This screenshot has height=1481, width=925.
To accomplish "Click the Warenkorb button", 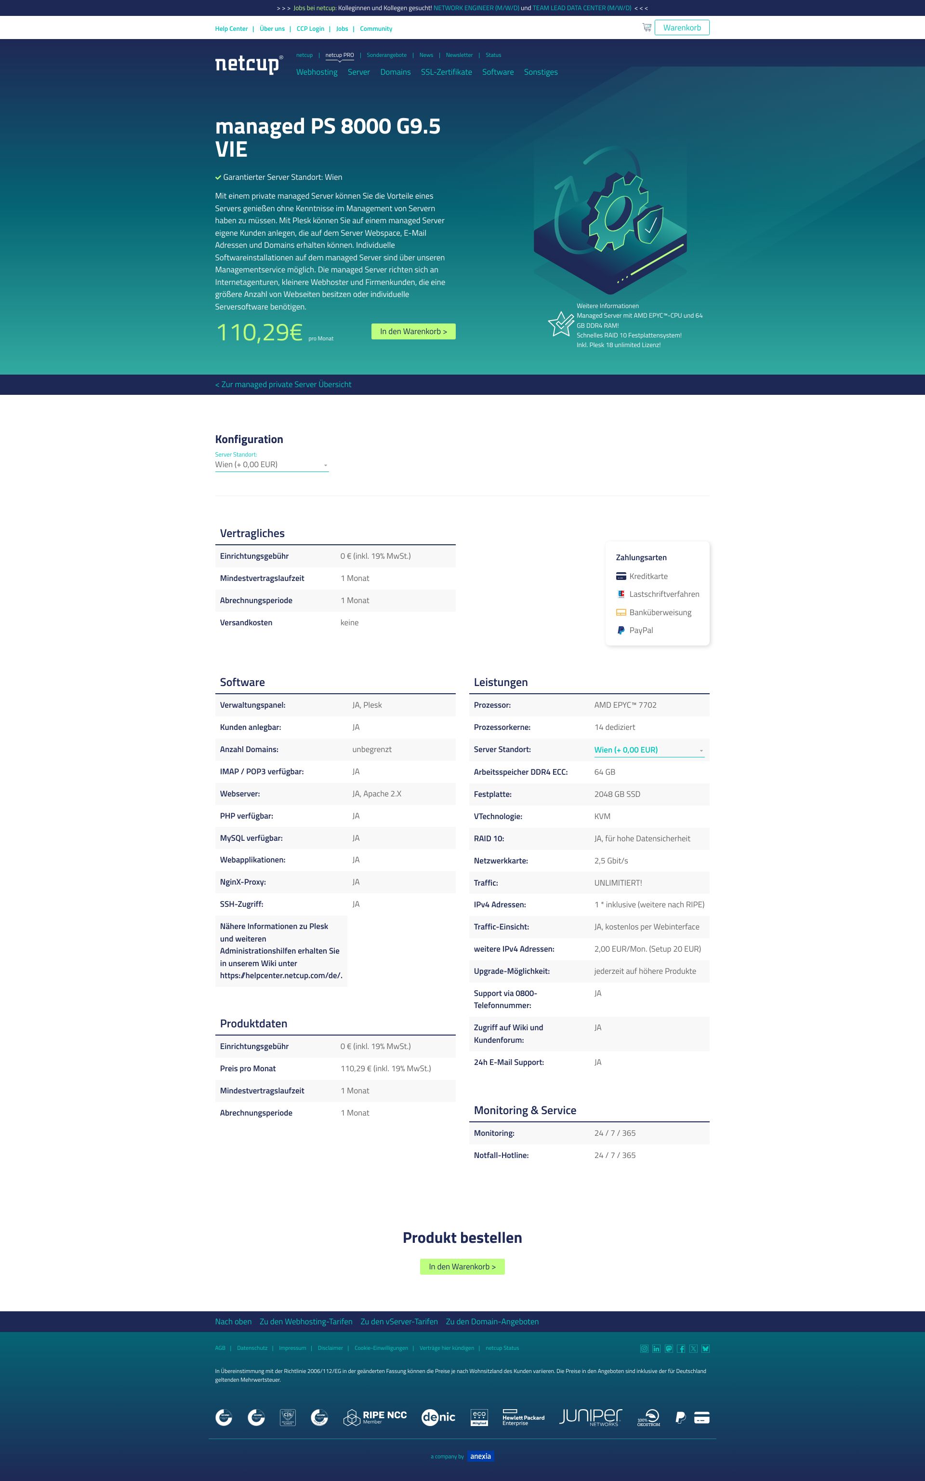I will [682, 27].
